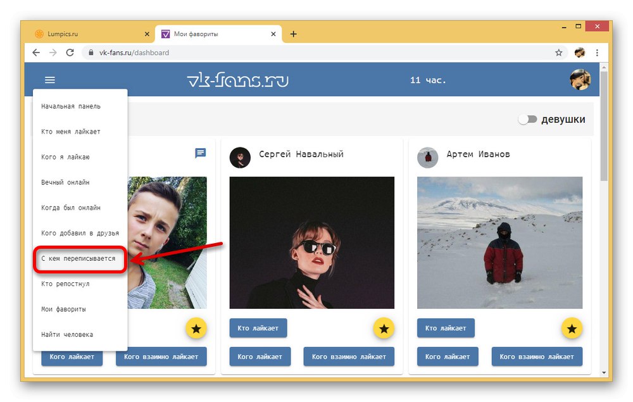
Task: Open Сергей Навальный small avatar
Action: pyautogui.click(x=240, y=158)
